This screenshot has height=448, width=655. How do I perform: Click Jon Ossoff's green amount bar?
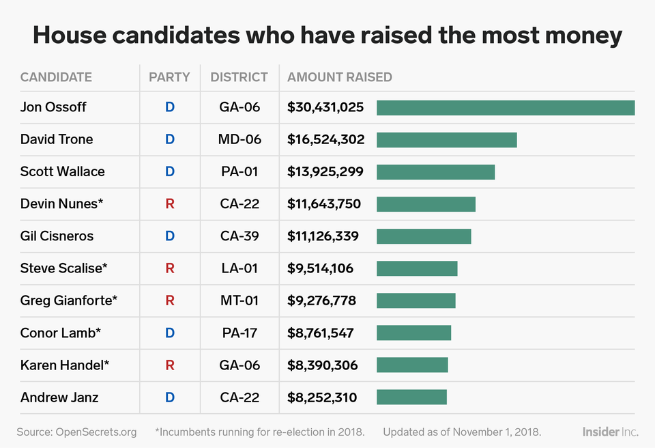coord(505,108)
